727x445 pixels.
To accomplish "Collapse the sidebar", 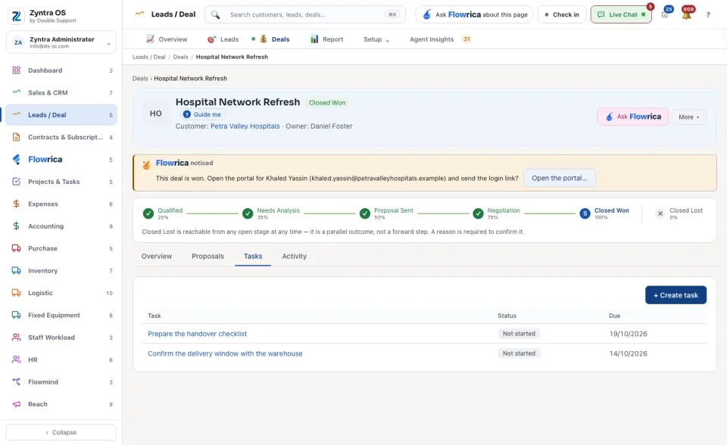I will 61,432.
